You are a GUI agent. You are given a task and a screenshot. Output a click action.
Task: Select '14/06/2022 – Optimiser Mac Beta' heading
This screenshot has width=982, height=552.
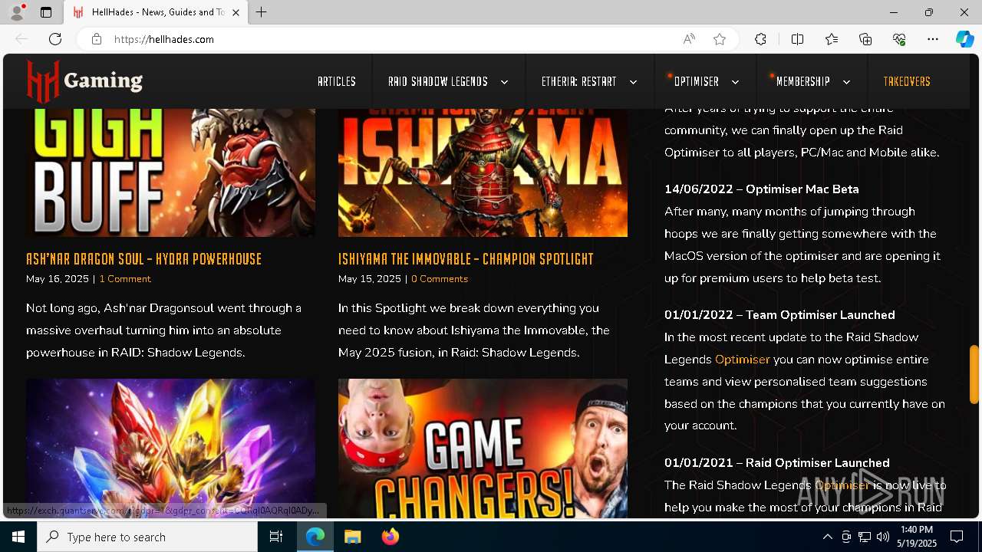(762, 189)
